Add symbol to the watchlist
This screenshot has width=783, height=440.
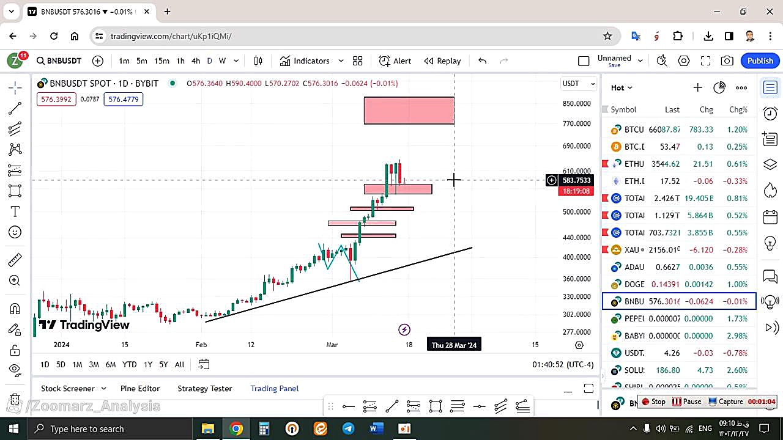coord(697,87)
